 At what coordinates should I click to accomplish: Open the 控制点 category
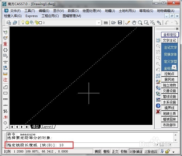tap(169, 74)
